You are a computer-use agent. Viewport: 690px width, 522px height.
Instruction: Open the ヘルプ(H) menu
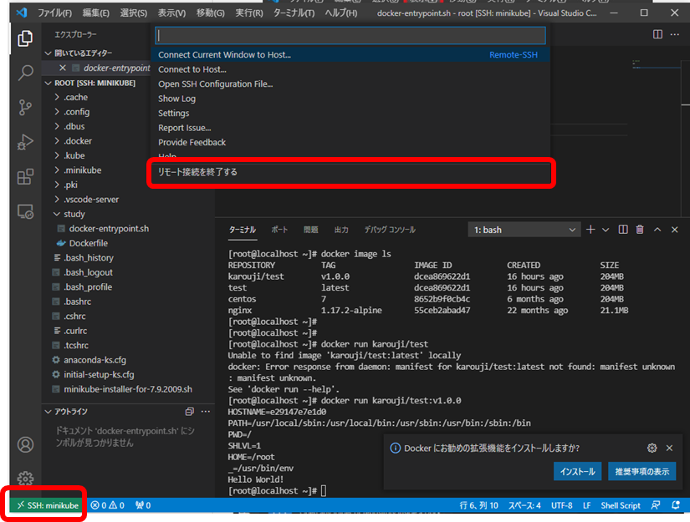[x=341, y=13]
